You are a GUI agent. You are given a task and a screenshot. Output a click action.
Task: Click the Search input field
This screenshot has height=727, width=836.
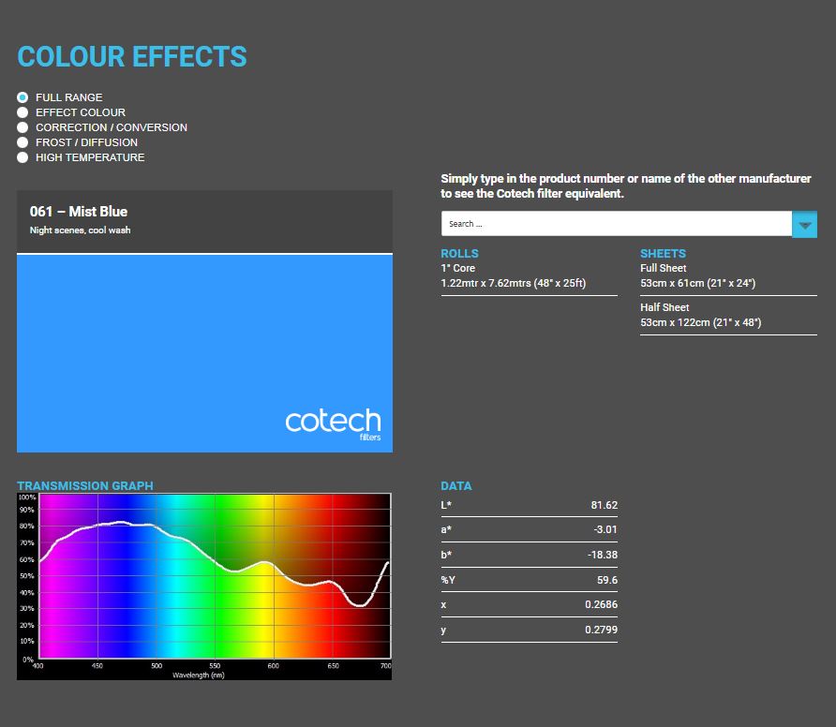616,224
